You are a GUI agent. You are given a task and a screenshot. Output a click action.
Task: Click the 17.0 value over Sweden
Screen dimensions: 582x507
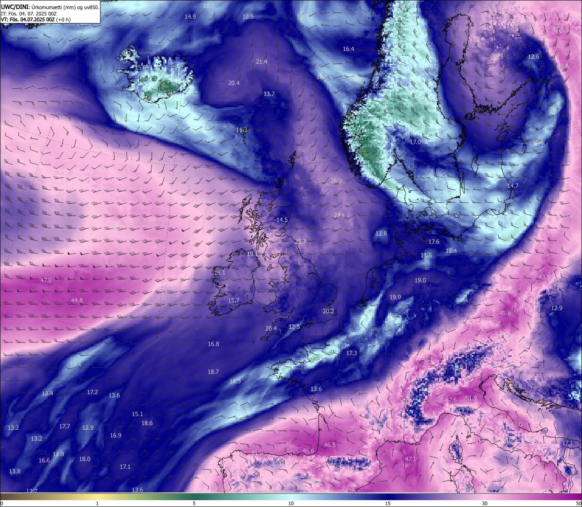click(x=415, y=142)
